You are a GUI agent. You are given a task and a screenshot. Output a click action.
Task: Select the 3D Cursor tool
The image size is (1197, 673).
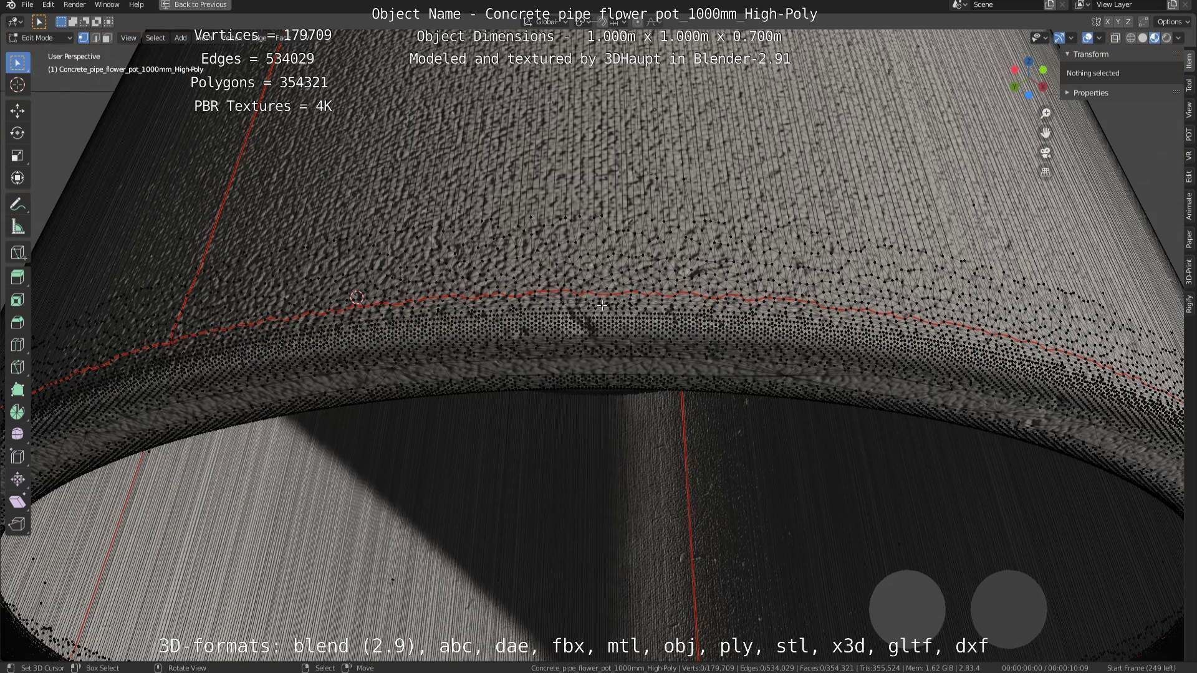pos(17,85)
